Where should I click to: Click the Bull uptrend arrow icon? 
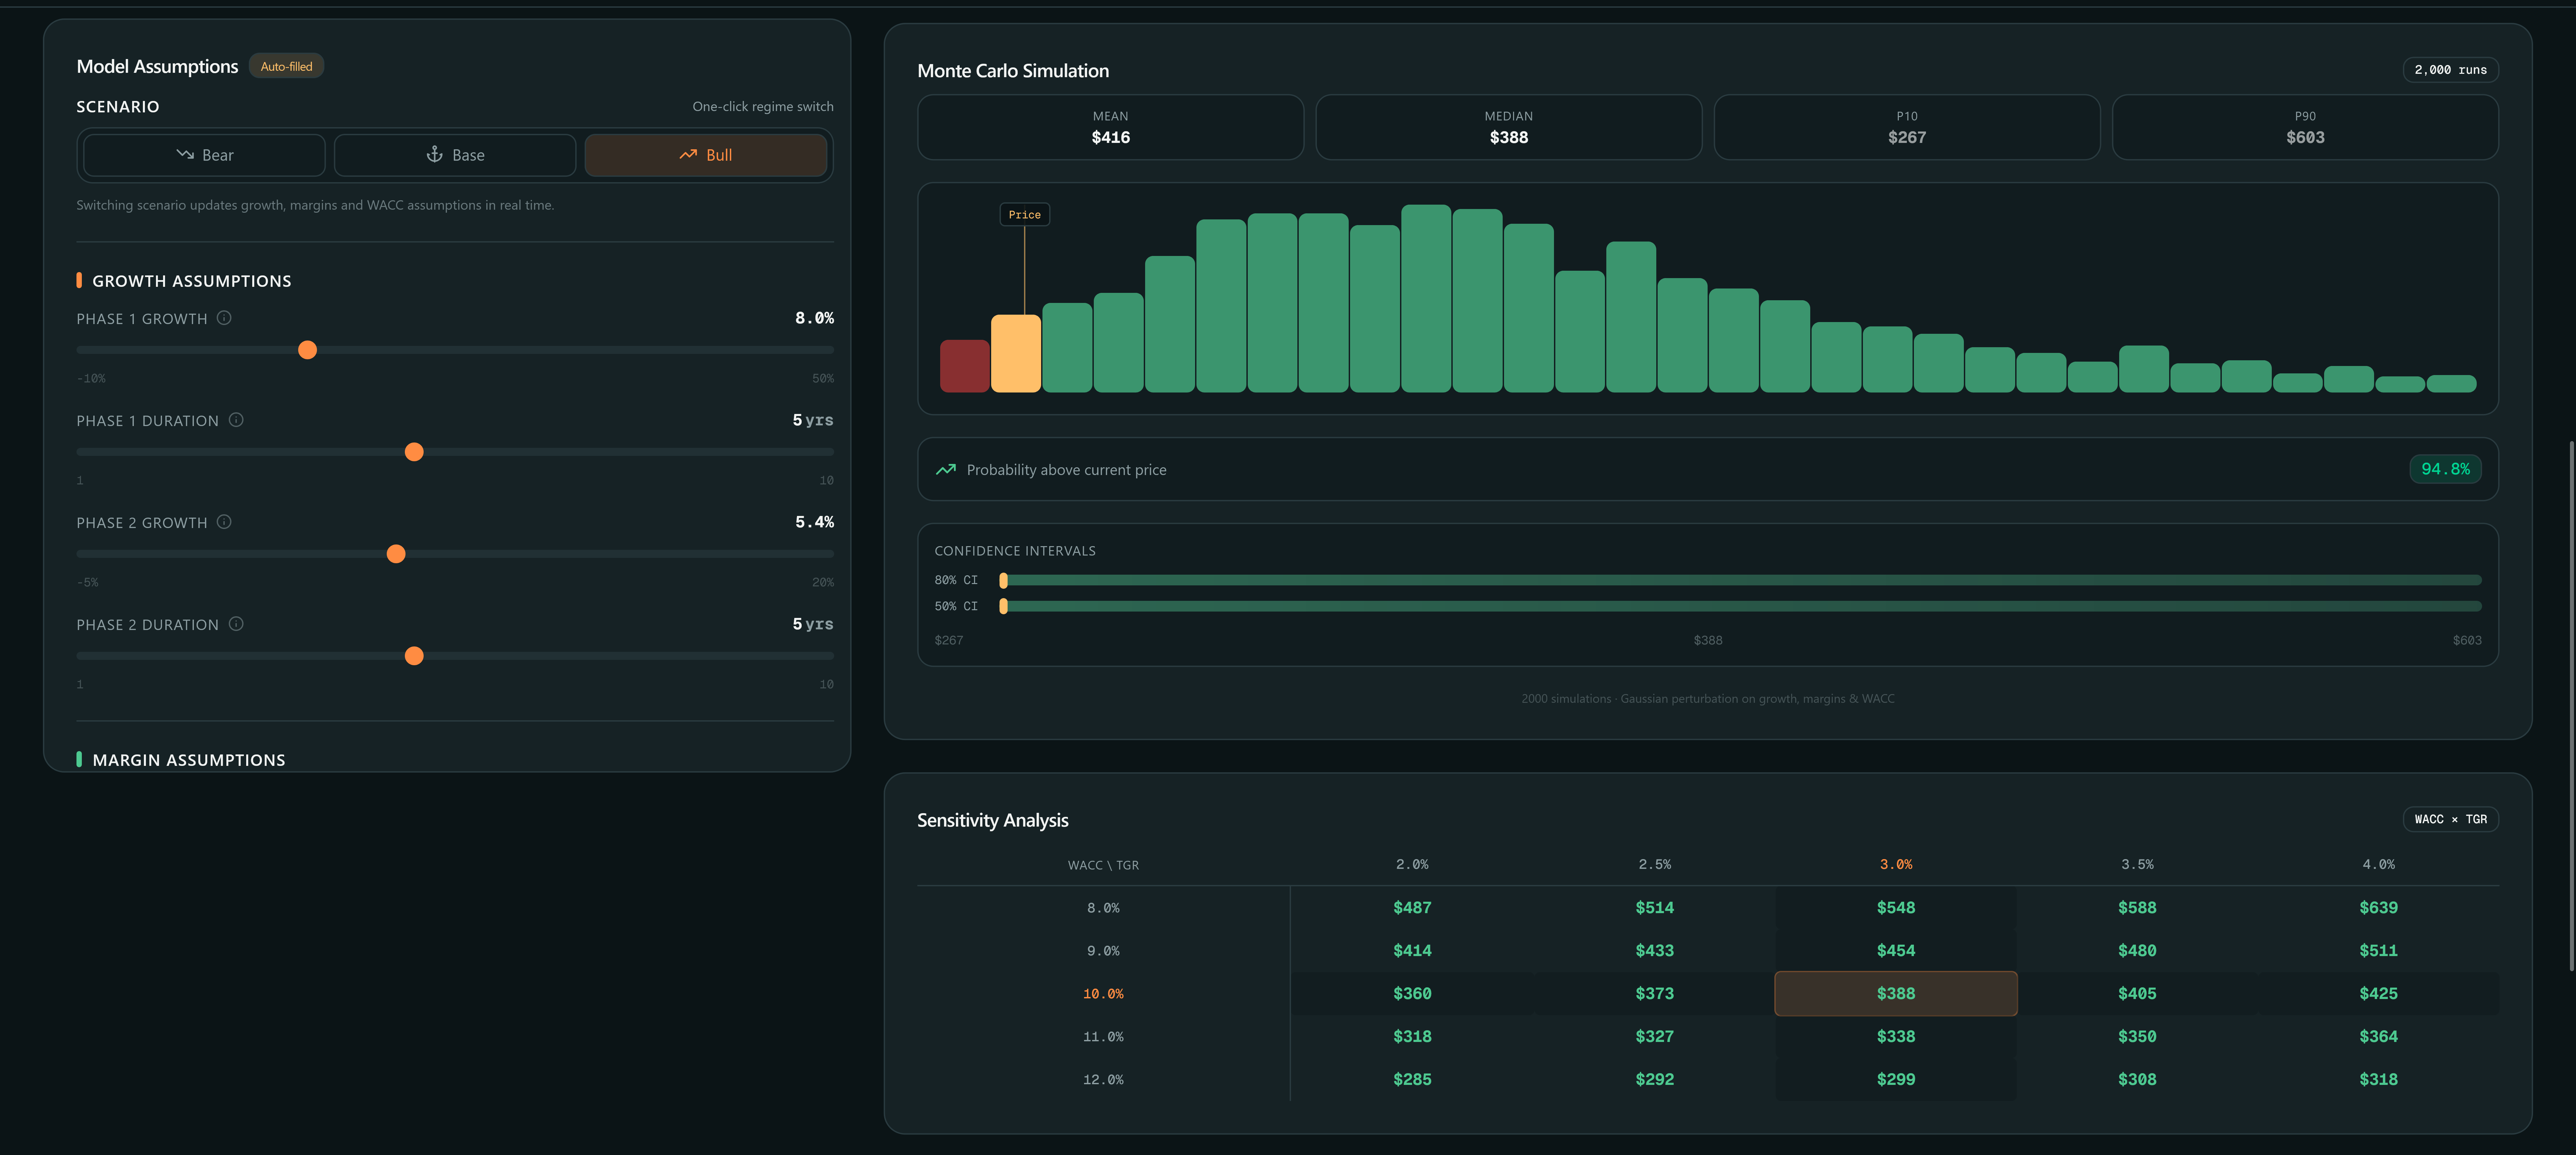coord(688,154)
